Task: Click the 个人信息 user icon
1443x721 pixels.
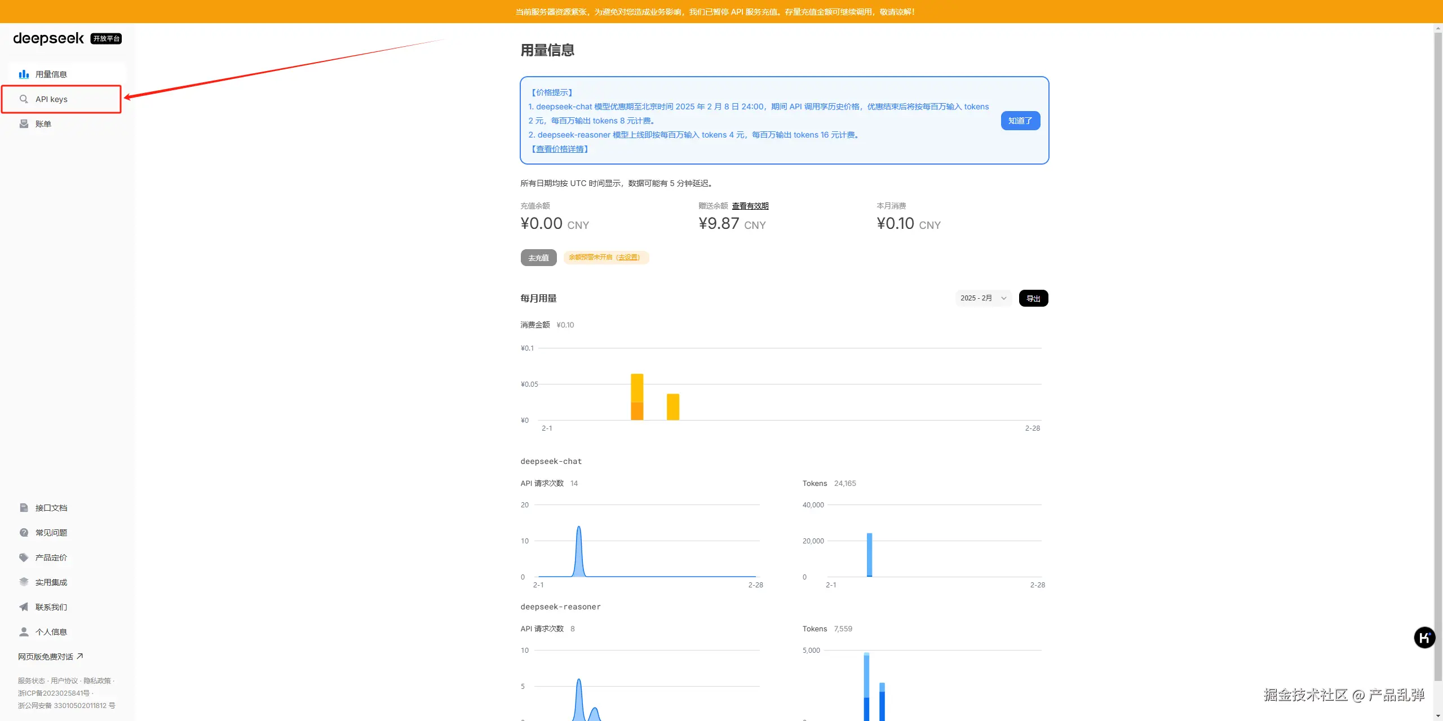Action: click(24, 632)
